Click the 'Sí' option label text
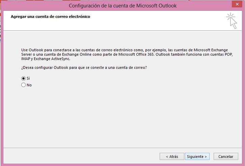Viewport: 245px width, 166px height. tap(28, 78)
